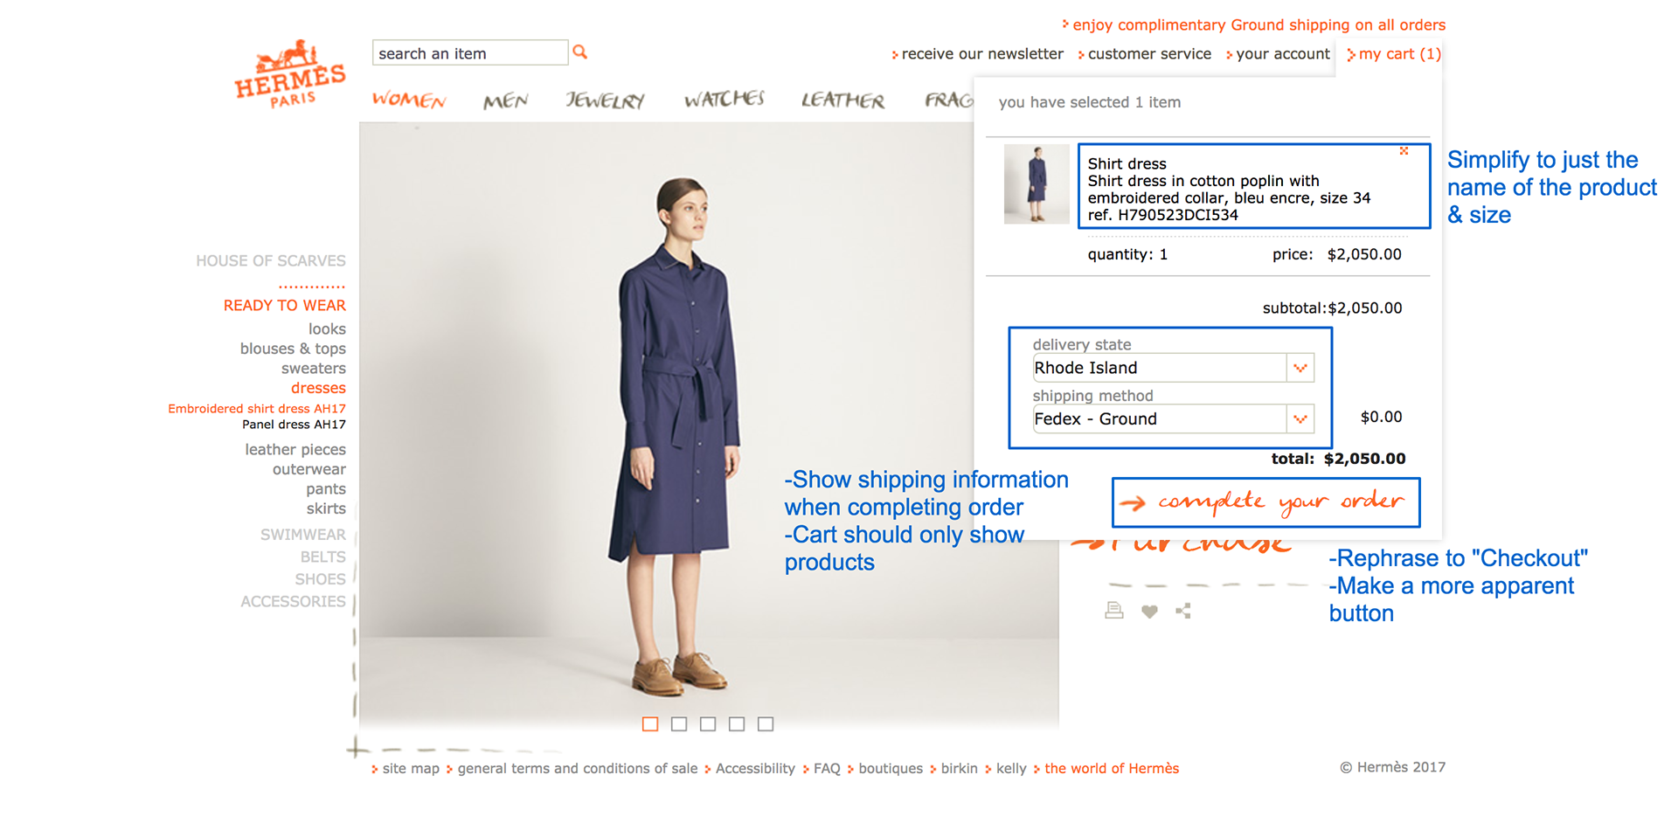The height and width of the screenshot is (823, 1678).
Task: Open the delivery state dropdown arrow
Action: point(1300,368)
